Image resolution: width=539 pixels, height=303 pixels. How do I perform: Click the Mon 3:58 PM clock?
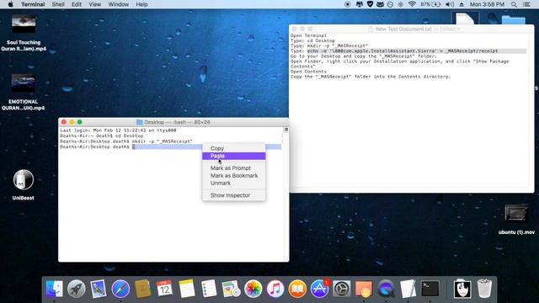coord(487,4)
